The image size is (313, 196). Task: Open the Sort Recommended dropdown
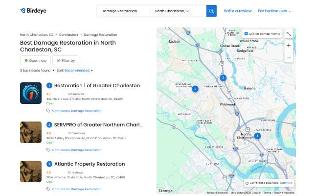79,71
